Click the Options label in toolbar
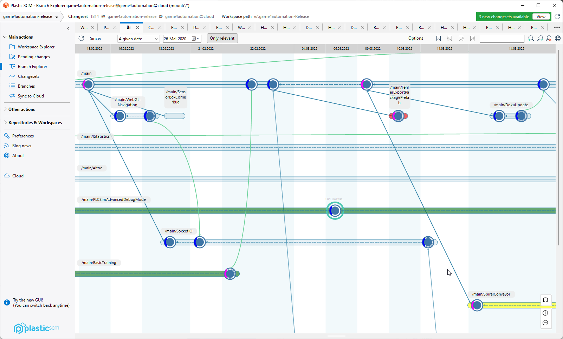The height and width of the screenshot is (339, 563). click(x=415, y=39)
